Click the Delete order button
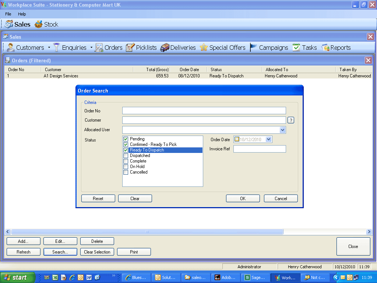 97,241
